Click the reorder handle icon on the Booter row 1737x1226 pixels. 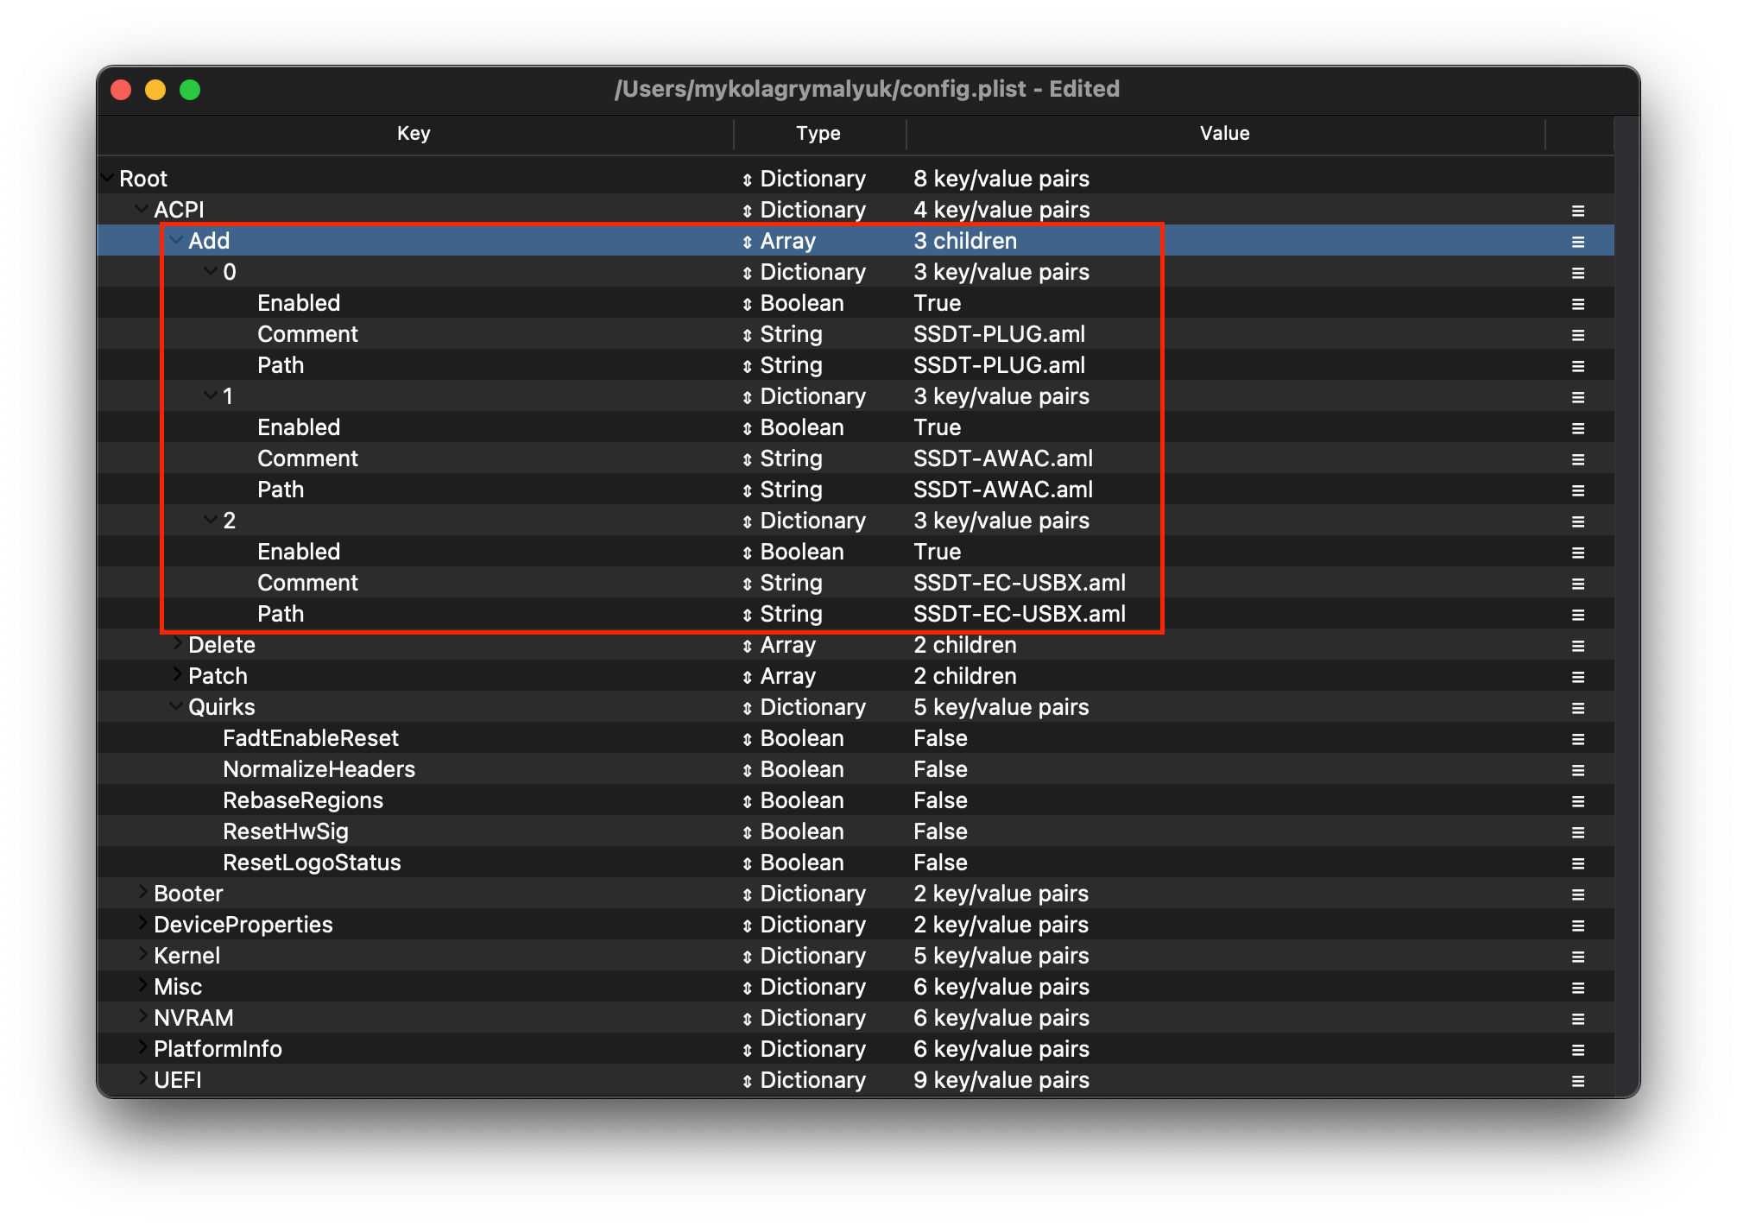click(1577, 894)
